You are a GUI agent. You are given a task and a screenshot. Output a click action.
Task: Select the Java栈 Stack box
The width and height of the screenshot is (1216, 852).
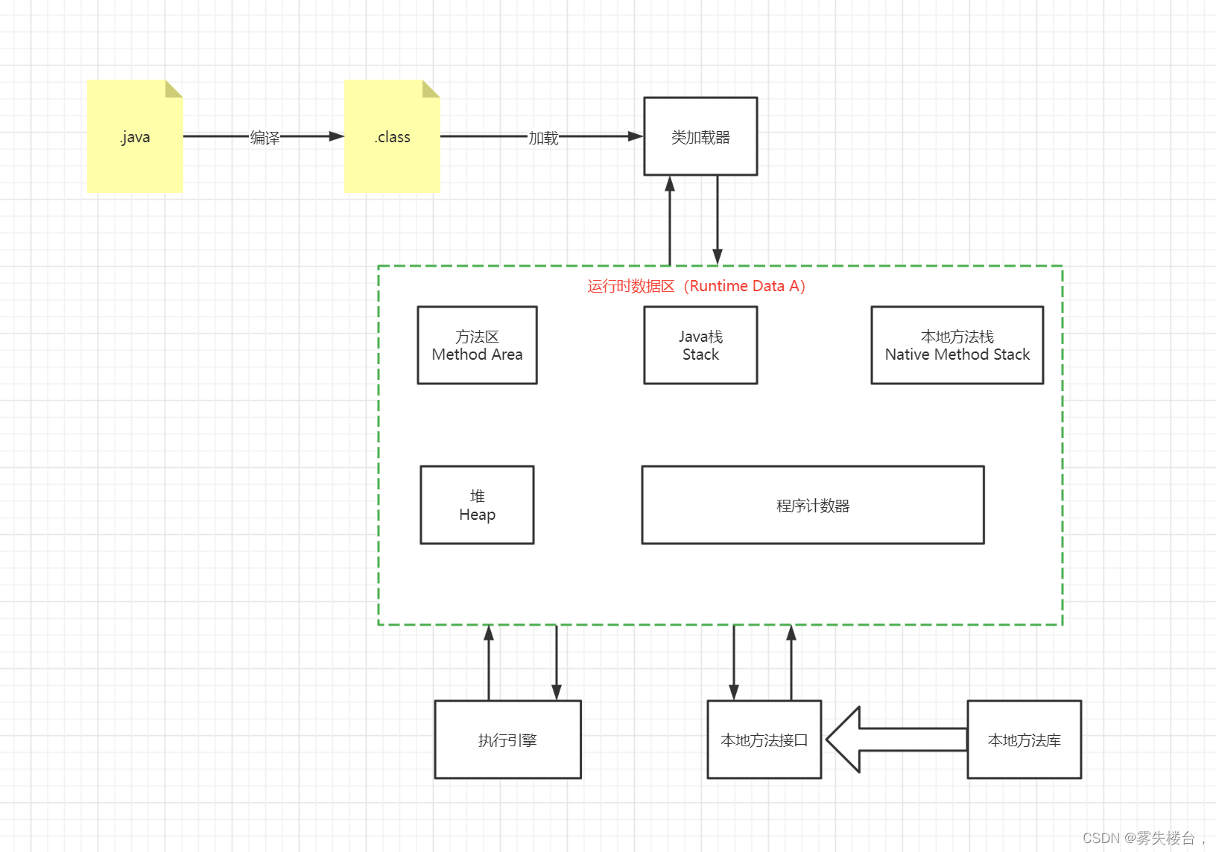click(x=700, y=346)
